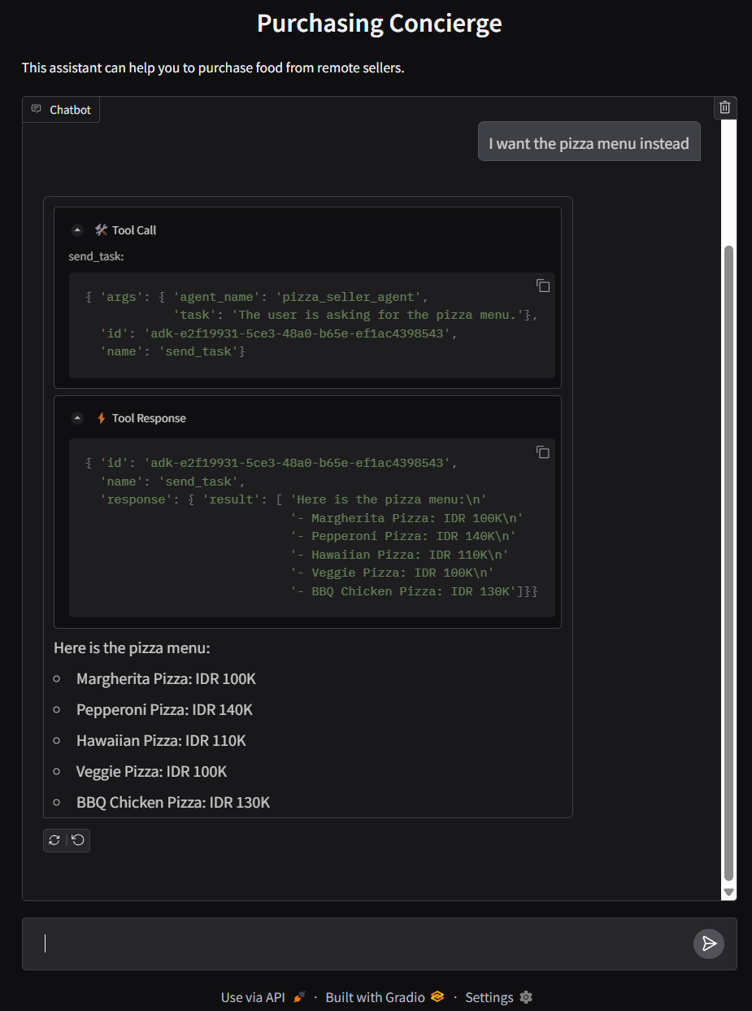Viewport: 752px width, 1011px height.
Task: Click the Tool Response header title
Action: coord(149,418)
